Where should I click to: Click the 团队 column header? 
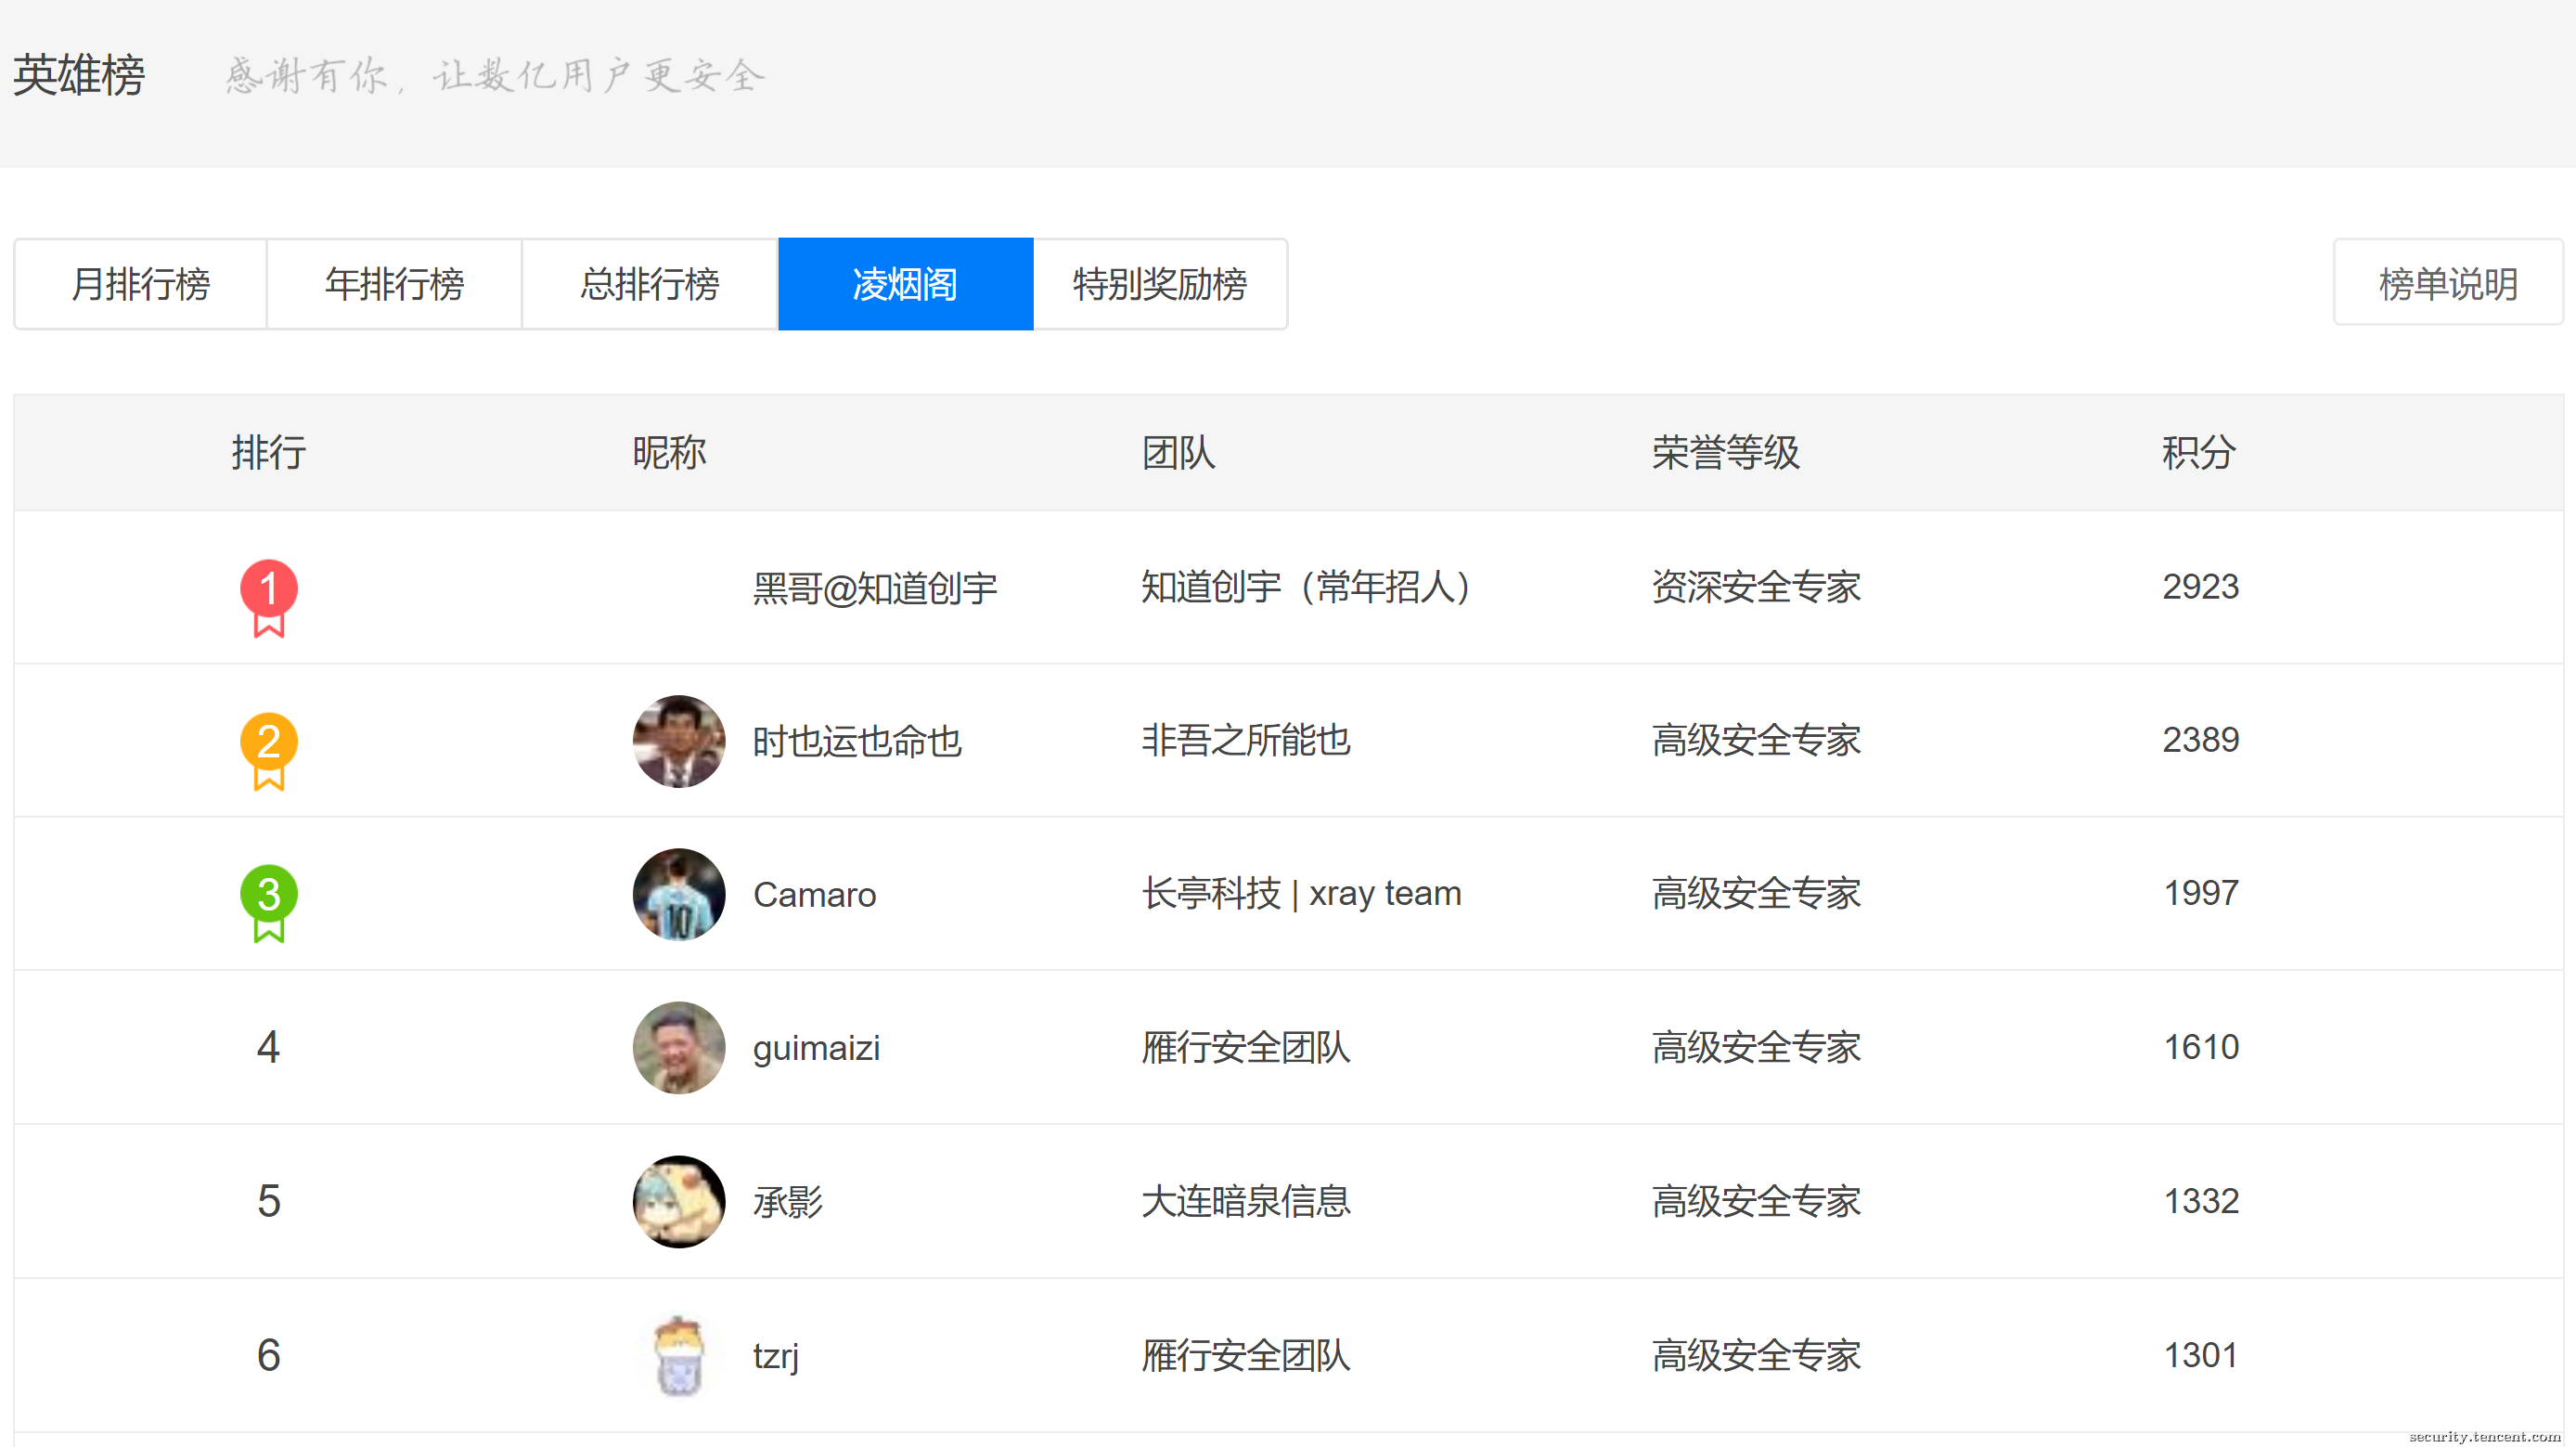[x=1178, y=452]
